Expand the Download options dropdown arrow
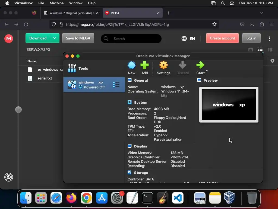Viewport: 278px width, 209px height. (55, 38)
